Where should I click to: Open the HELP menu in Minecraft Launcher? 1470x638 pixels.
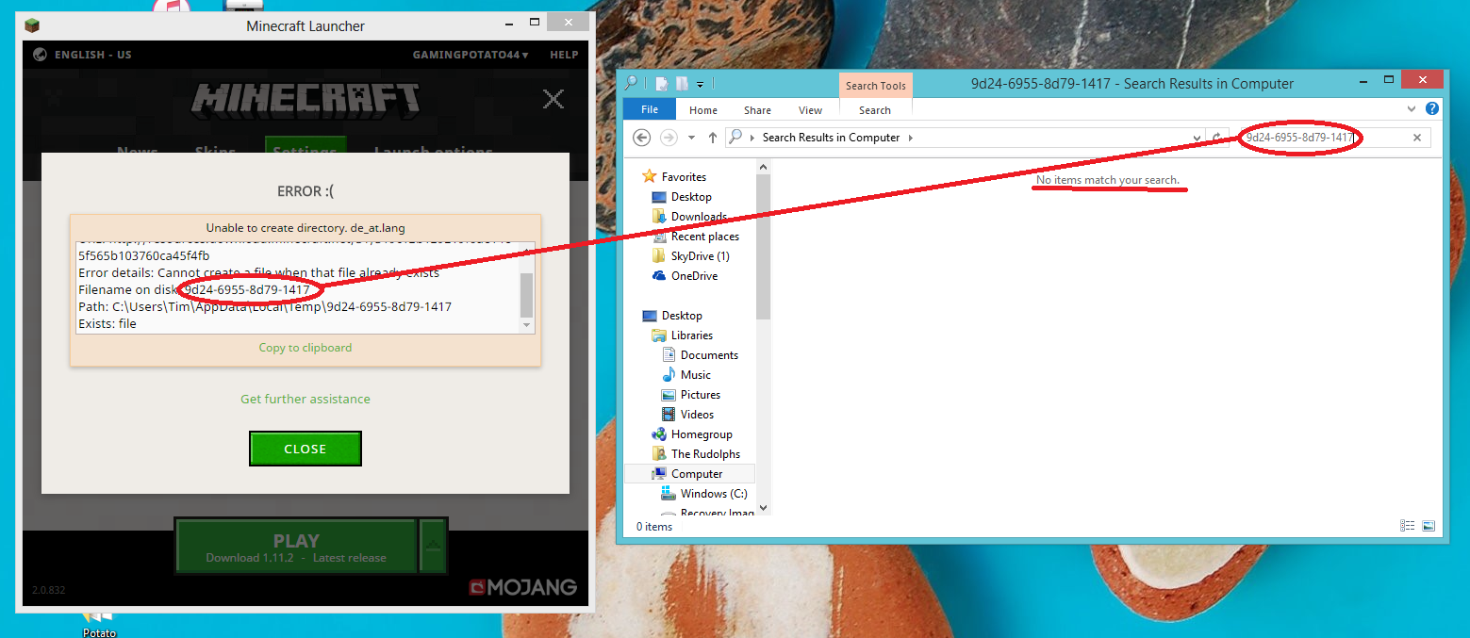tap(564, 55)
